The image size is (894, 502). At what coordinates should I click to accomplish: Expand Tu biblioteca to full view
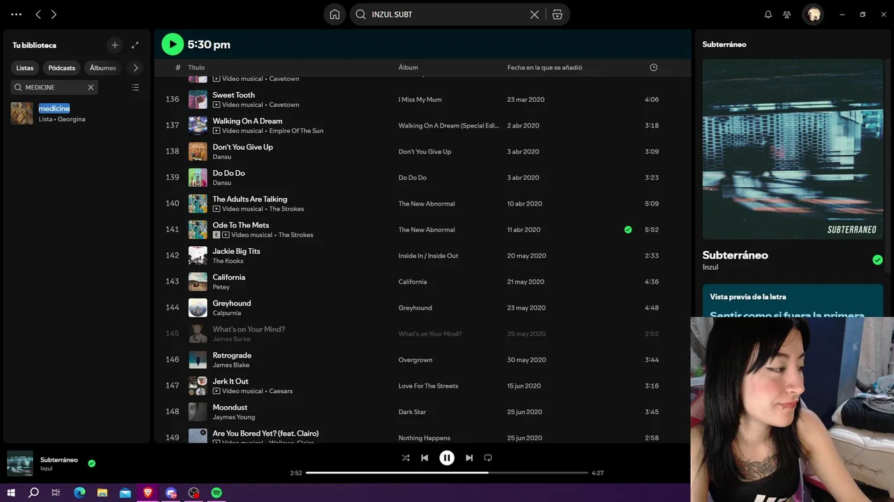135,45
